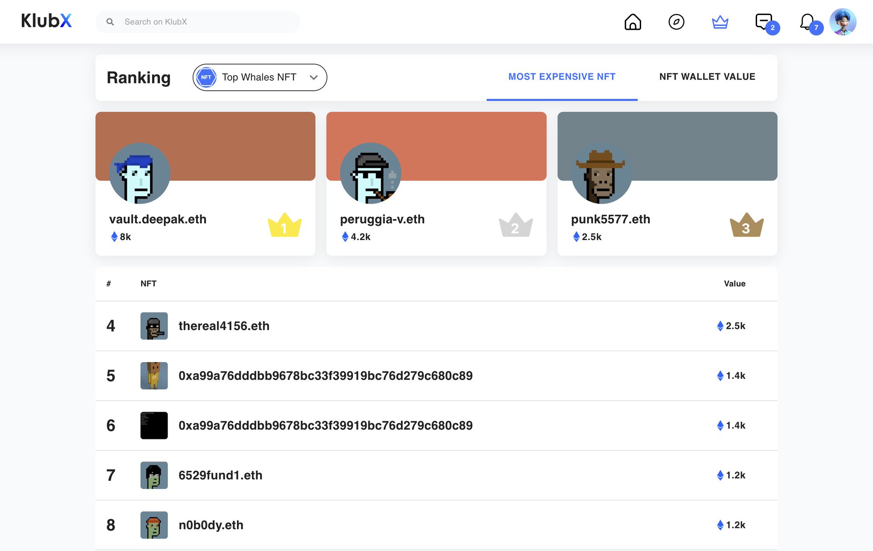The width and height of the screenshot is (873, 551).
Task: Click the 1.2k value for n0b0dy.eth
Action: [731, 525]
